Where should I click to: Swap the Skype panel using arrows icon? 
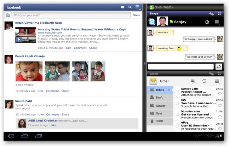click(x=211, y=13)
